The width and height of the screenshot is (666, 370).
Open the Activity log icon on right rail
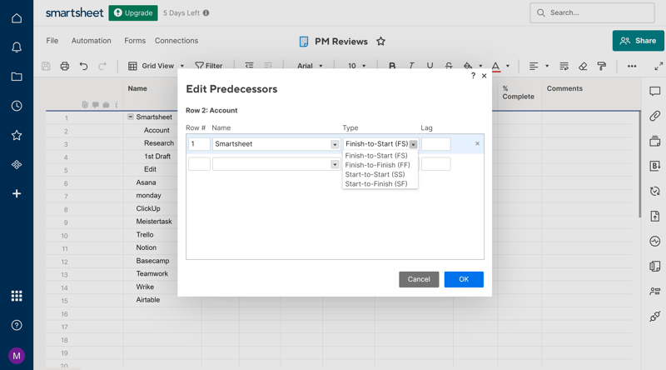(654, 241)
